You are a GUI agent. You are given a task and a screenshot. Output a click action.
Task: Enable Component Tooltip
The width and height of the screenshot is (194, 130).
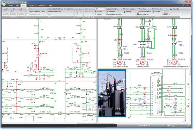[x=47, y=12]
